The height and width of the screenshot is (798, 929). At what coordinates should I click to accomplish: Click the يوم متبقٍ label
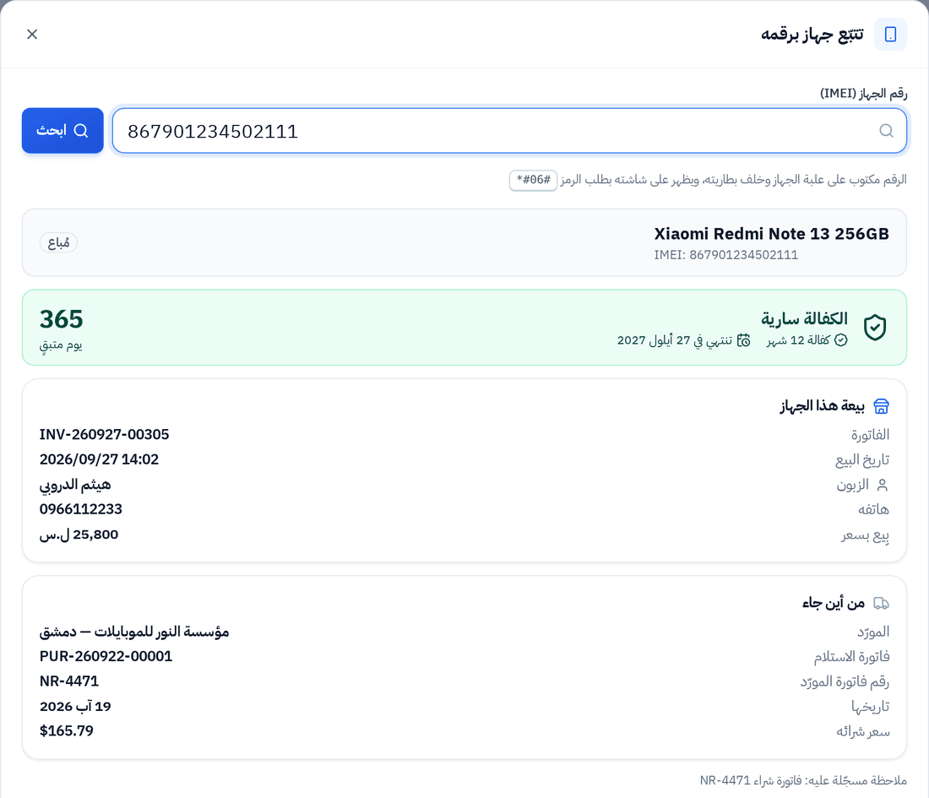[61, 345]
